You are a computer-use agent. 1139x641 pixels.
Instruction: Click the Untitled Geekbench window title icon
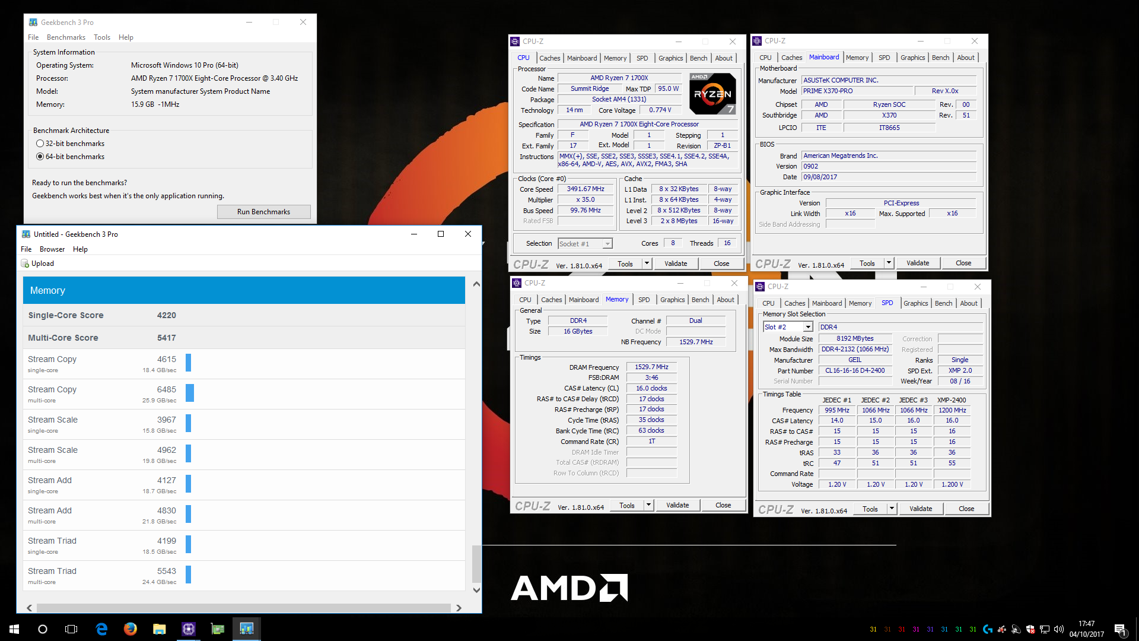[x=26, y=234]
